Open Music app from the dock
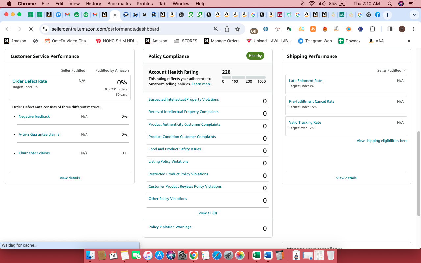Screen dimensions: 421x263 pos(148,255)
